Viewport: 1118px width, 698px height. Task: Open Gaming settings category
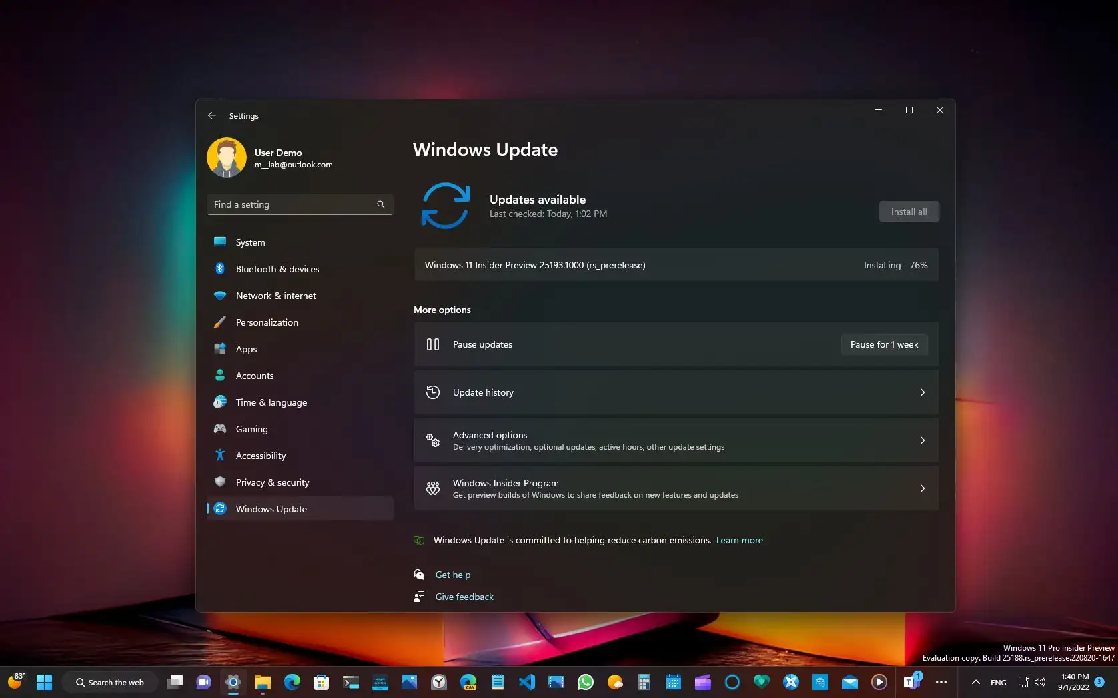300,429
